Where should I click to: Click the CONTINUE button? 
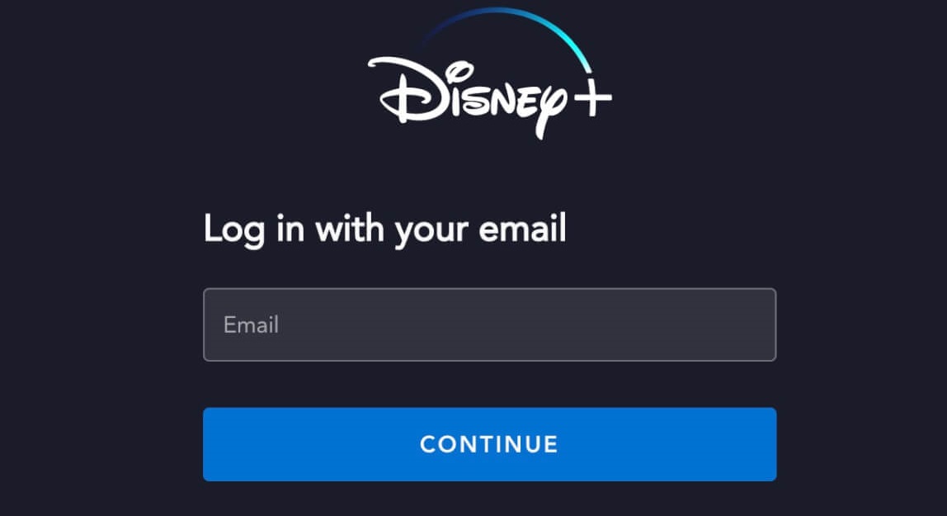click(x=490, y=445)
